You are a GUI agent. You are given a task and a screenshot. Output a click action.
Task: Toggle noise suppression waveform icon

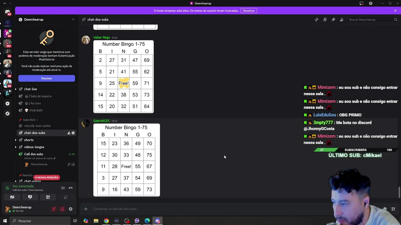tap(63, 188)
